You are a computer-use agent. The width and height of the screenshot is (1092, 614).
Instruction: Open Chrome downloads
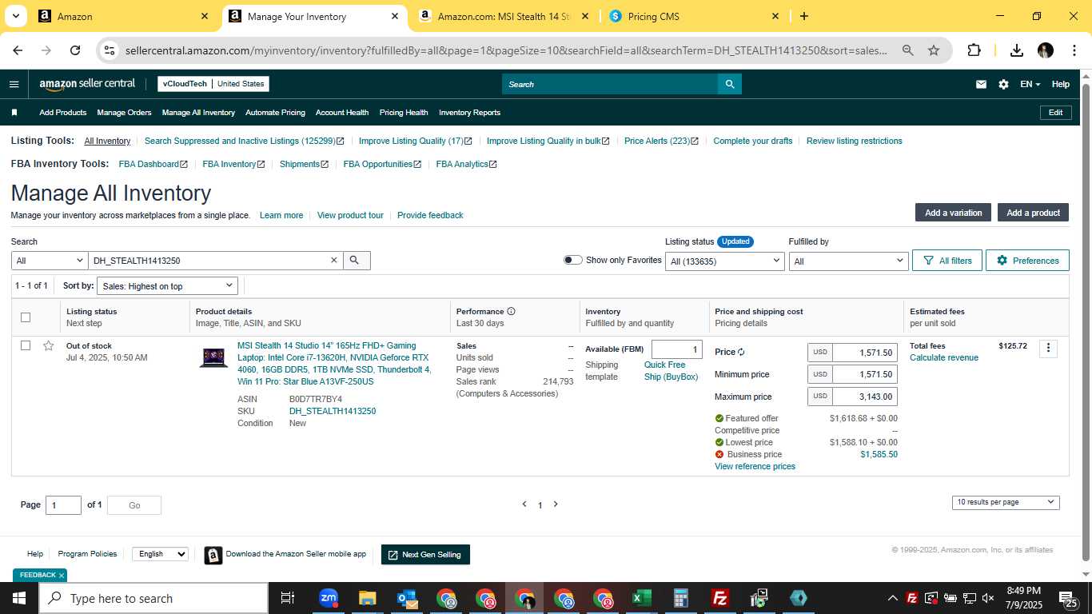1017,50
